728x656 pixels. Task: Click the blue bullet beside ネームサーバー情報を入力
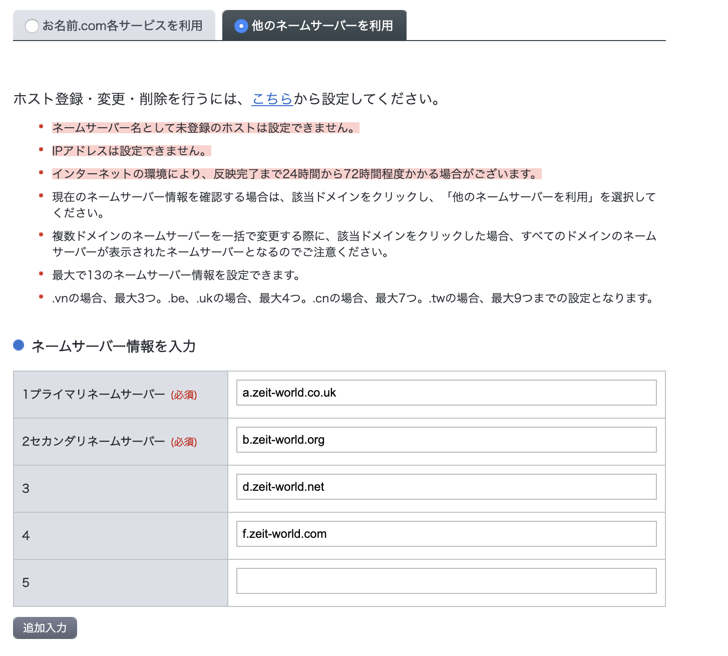click(19, 345)
